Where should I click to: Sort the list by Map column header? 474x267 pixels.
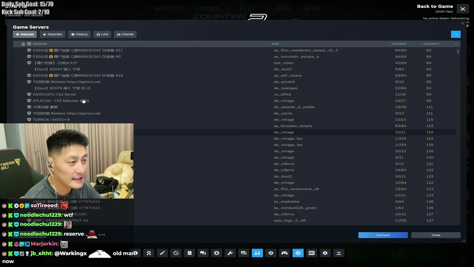[276, 44]
